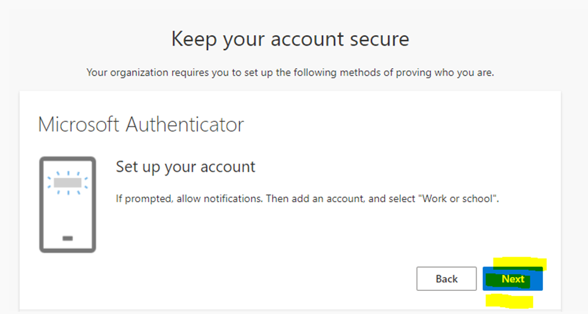Click the "Your organization requires" description line
Image resolution: width=588 pixels, height=314 pixels.
290,73
